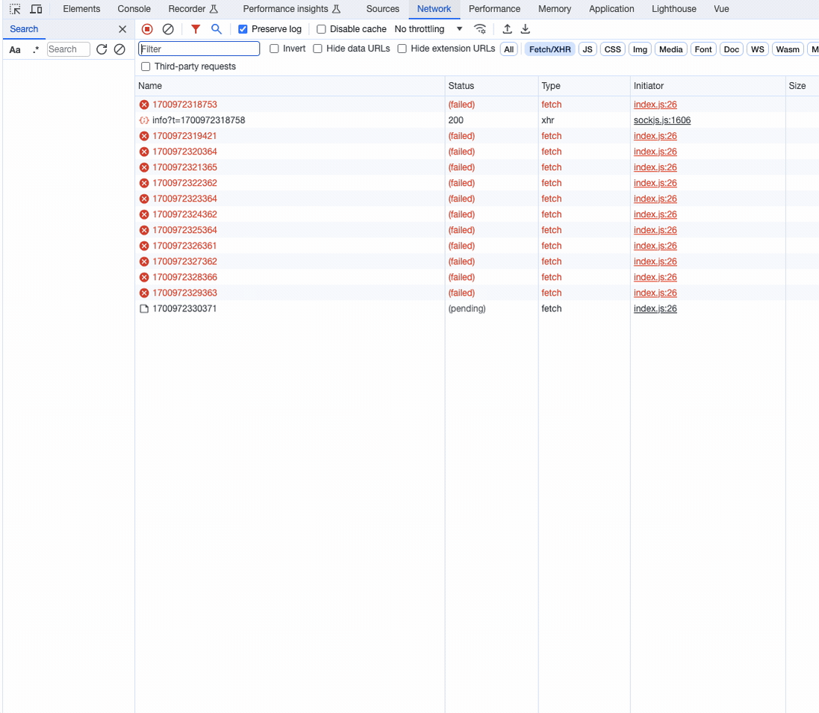The height and width of the screenshot is (713, 819).
Task: Filter requests by Media type
Action: (670, 49)
